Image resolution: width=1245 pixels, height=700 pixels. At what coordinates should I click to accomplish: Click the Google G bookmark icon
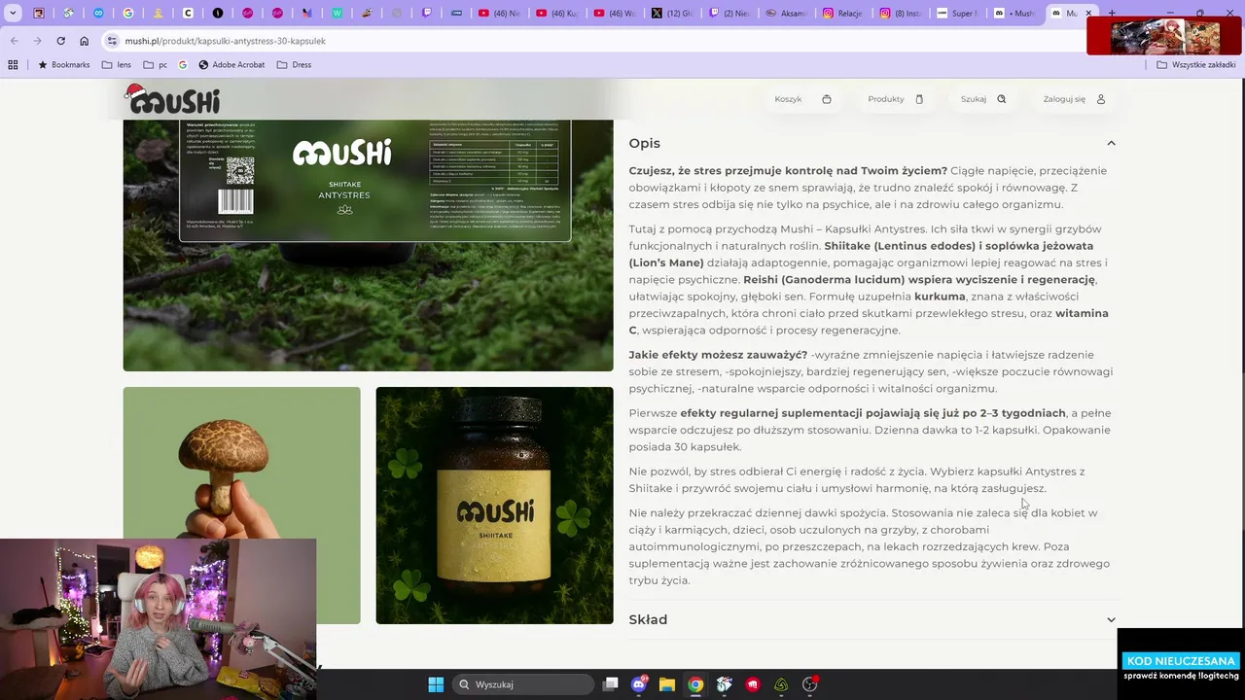coord(183,65)
